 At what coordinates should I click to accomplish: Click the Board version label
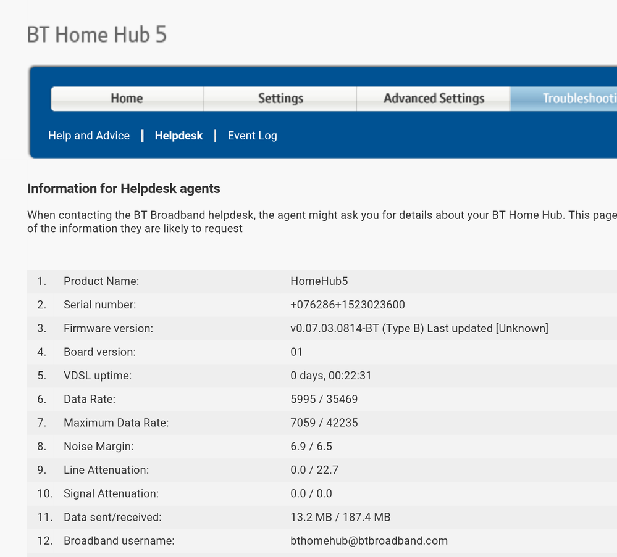[99, 352]
